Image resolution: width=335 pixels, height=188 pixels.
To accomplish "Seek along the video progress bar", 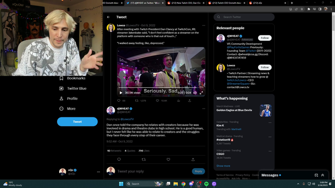I will pos(161,88).
